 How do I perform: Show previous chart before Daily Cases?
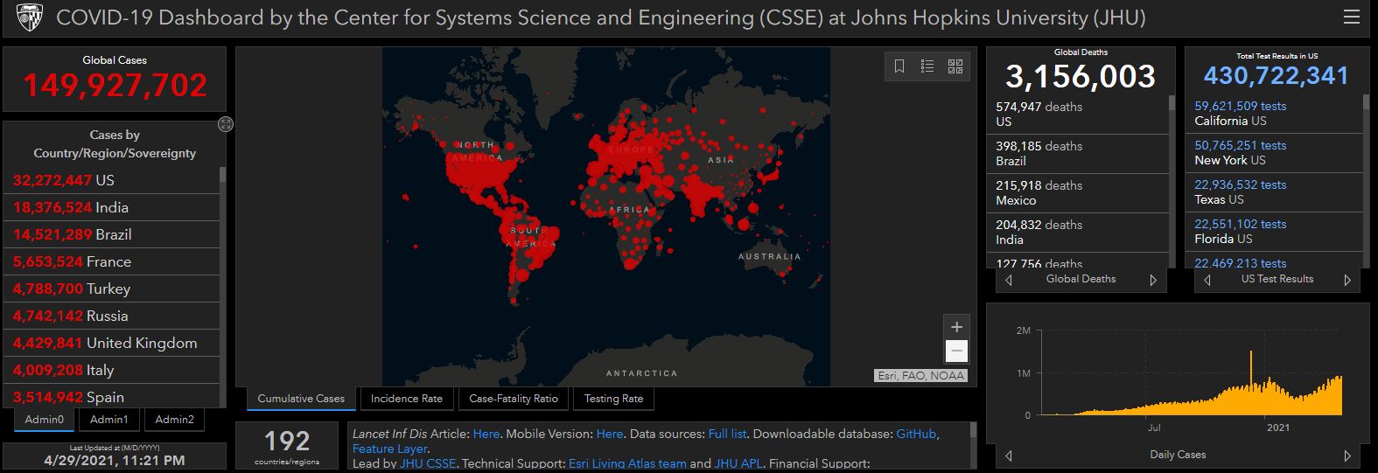(x=1009, y=456)
